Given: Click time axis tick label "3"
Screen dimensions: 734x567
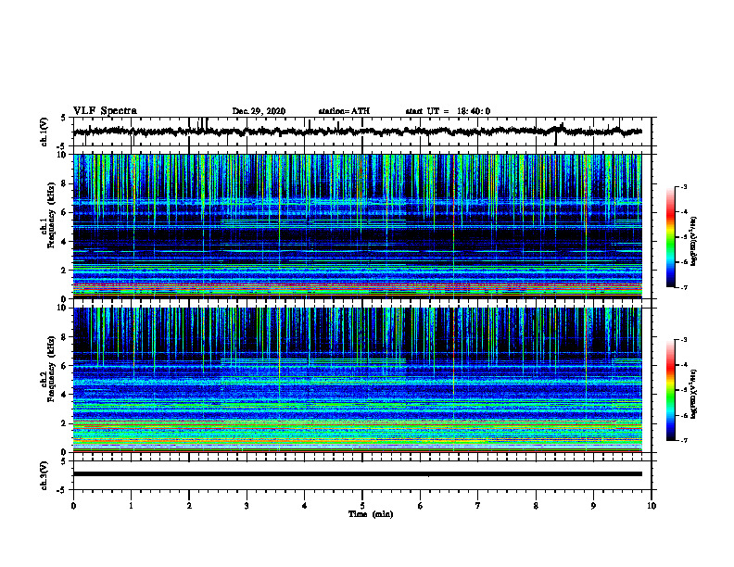Looking at the screenshot, I should tap(247, 506).
